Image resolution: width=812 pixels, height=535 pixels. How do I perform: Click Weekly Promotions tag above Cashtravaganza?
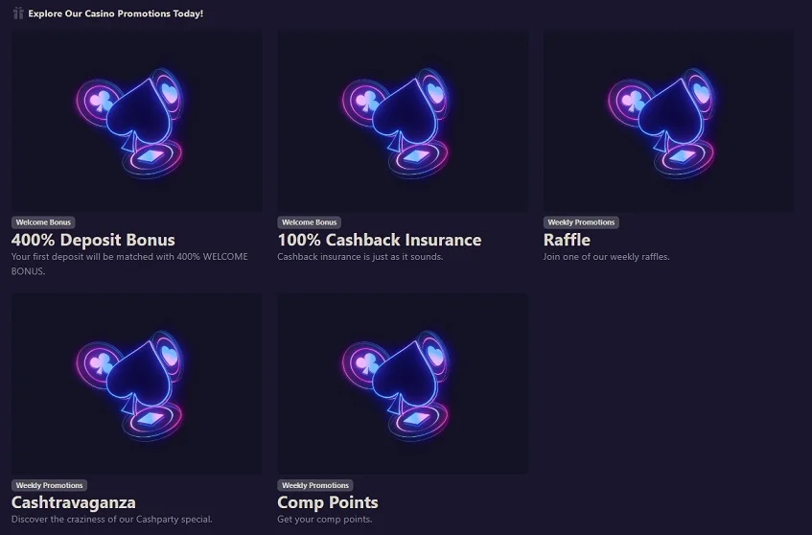(x=49, y=485)
